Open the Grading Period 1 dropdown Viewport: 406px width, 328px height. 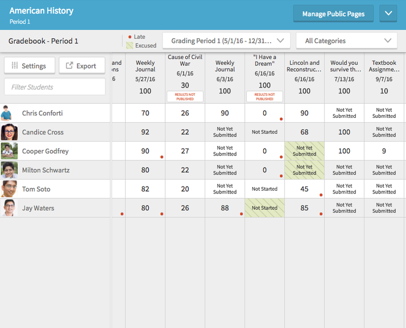point(226,41)
